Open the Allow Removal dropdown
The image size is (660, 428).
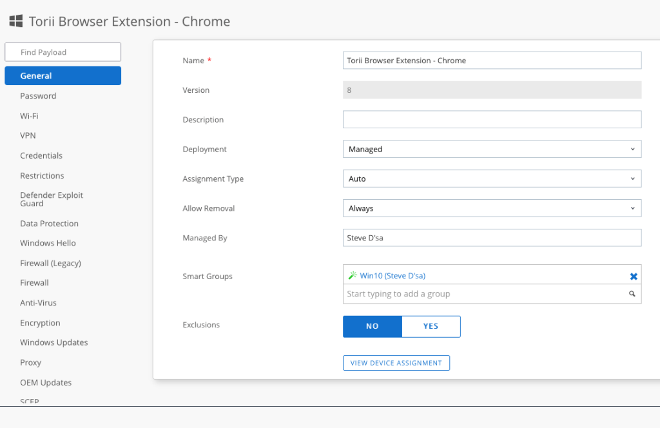pyautogui.click(x=492, y=208)
